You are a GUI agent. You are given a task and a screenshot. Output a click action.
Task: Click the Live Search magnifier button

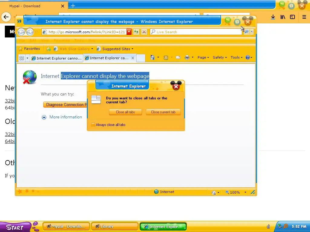coord(246,31)
